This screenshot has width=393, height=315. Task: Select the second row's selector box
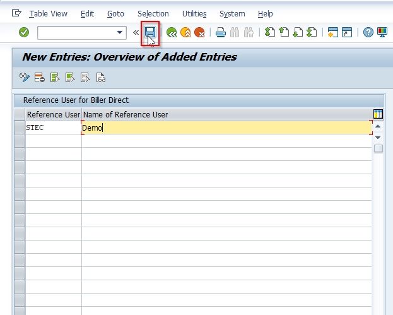pos(20,141)
